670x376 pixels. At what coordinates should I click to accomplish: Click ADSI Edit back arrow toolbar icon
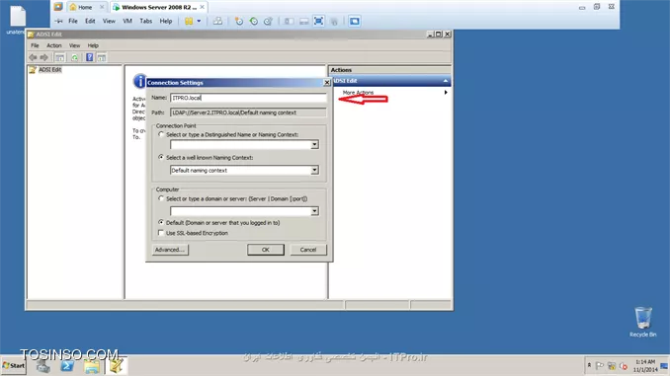coord(33,57)
